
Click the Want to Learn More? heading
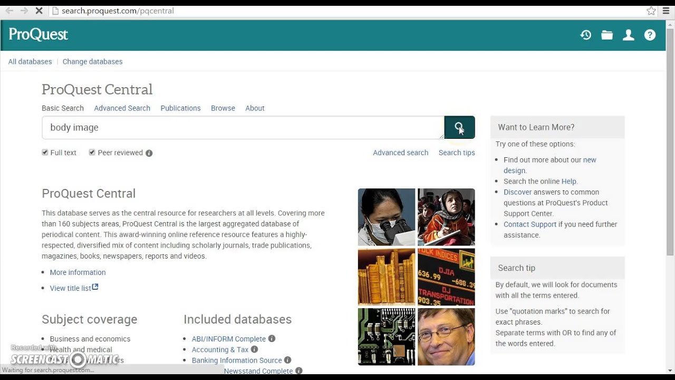(536, 127)
